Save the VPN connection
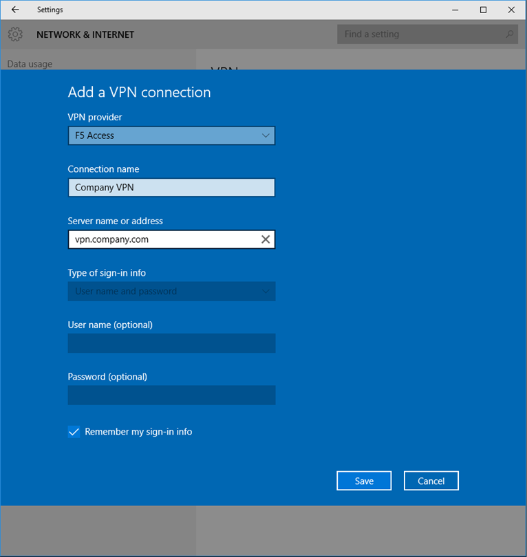The height and width of the screenshot is (557, 527). pos(364,481)
